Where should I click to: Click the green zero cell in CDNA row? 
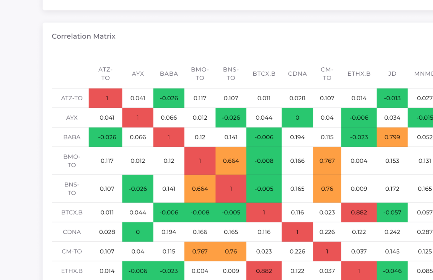coord(138,232)
